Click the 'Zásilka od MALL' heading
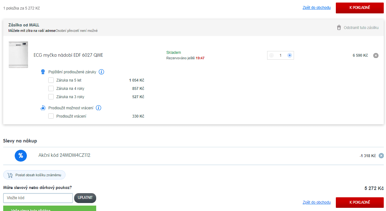The image size is (386, 211). (x=24, y=25)
